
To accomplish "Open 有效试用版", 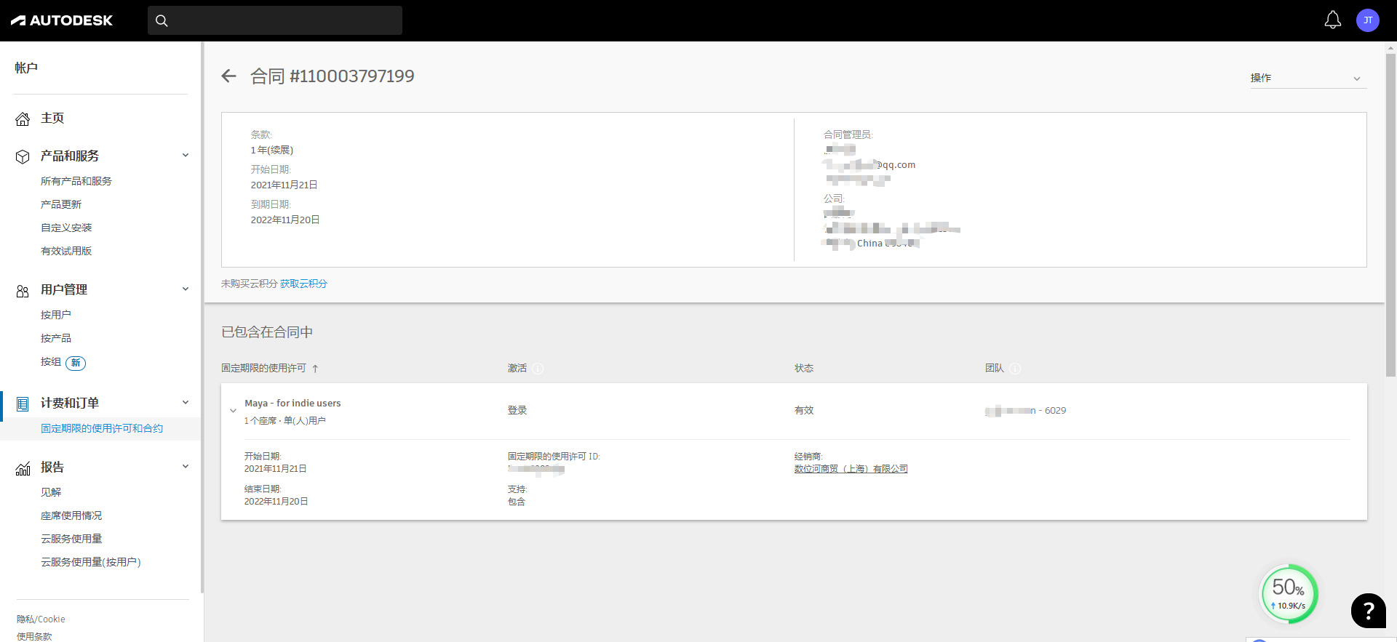I will tap(66, 251).
